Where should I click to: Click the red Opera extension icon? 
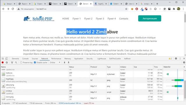pyautogui.click(x=137, y=9)
